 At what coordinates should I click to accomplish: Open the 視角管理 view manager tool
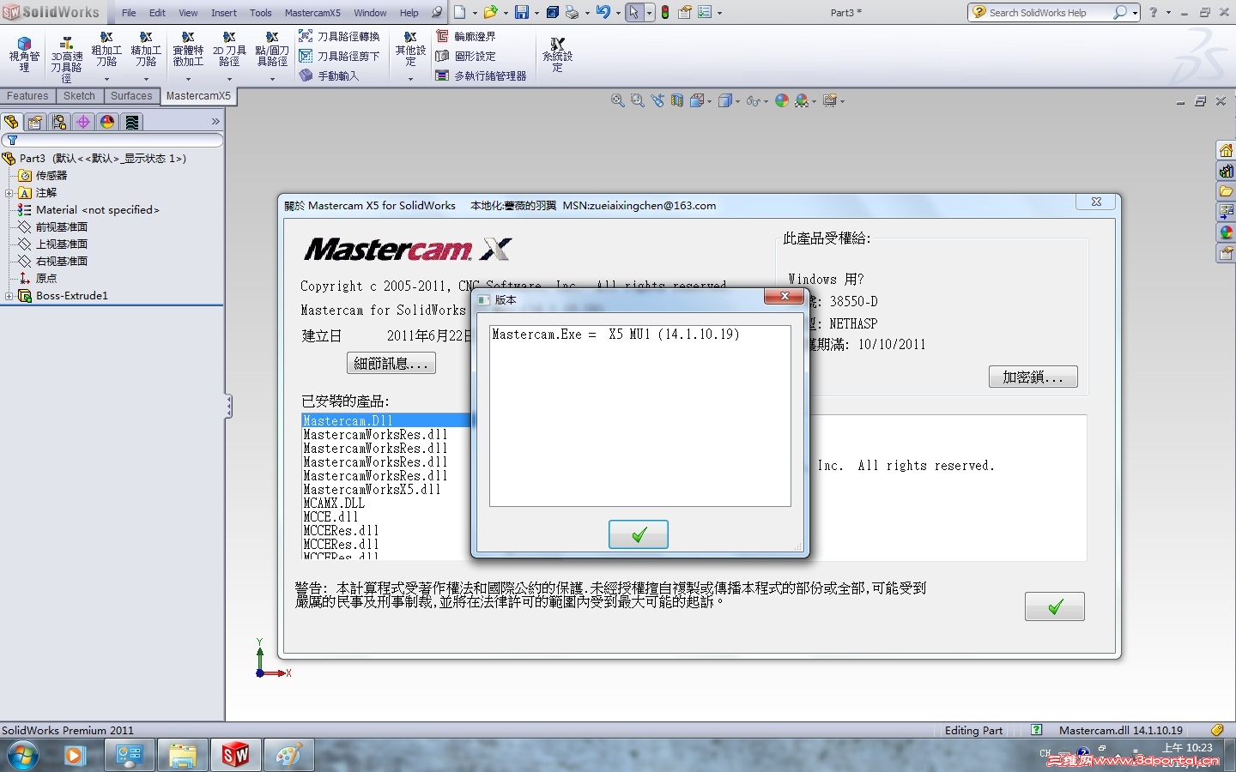pos(24,55)
